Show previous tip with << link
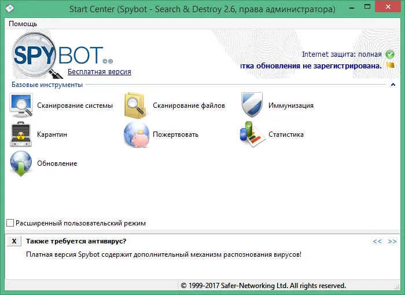This screenshot has height=295, width=405. (377, 241)
